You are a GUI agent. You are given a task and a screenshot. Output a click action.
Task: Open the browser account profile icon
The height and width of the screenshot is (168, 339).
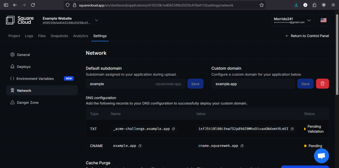tap(305, 5)
